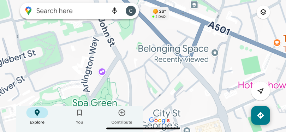Tap the teal directions button

(261, 115)
